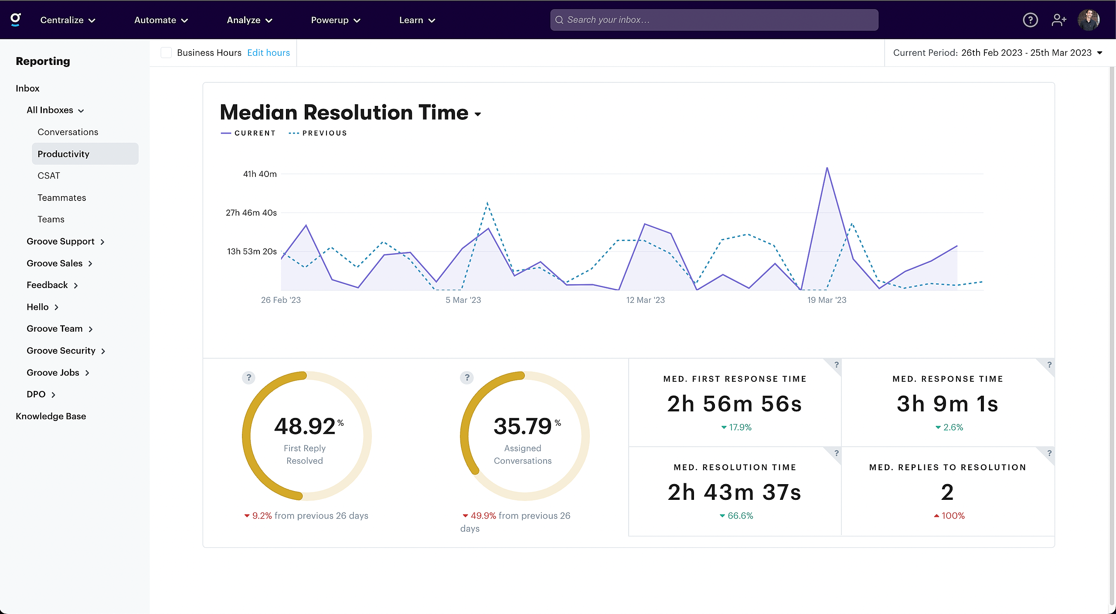The width and height of the screenshot is (1116, 614).
Task: Click the invite teammate icon
Action: pyautogui.click(x=1059, y=20)
